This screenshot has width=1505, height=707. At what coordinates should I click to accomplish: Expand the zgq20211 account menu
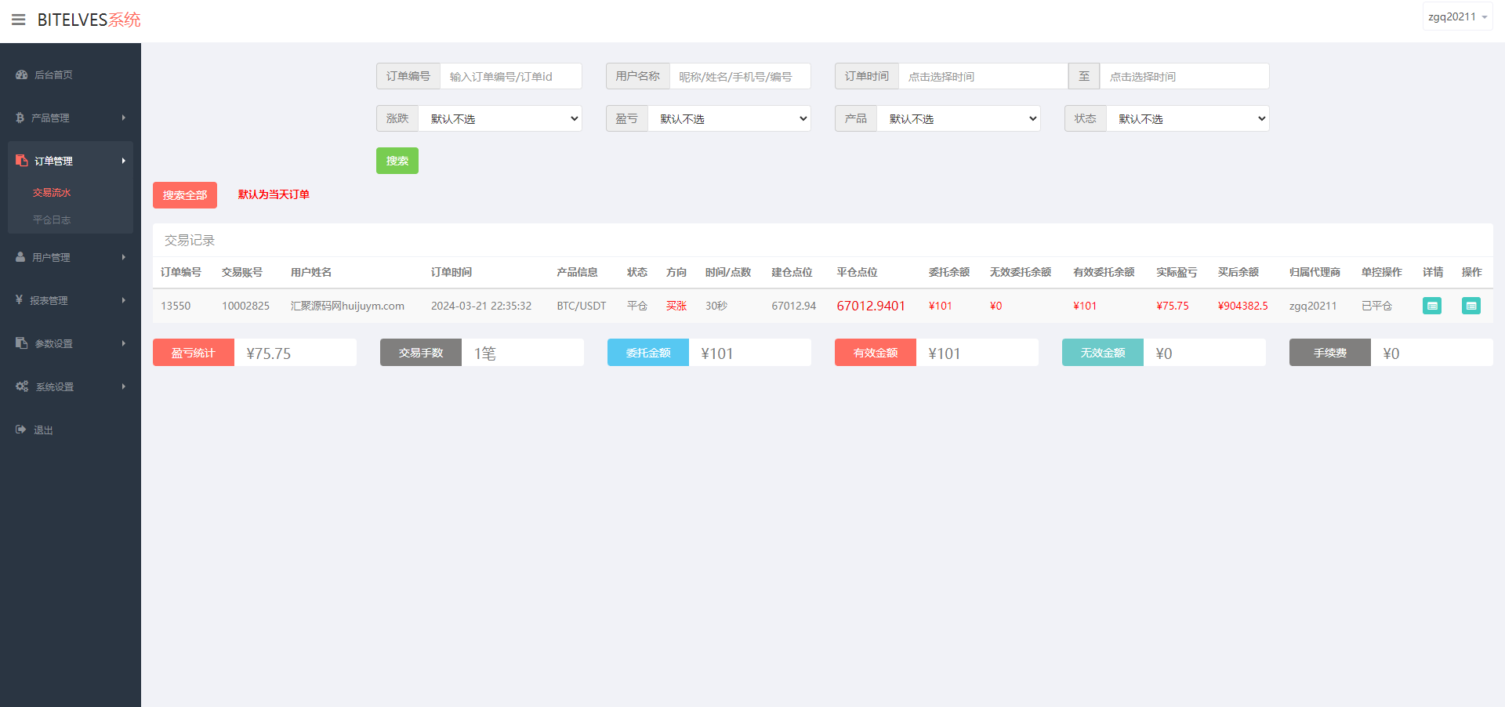coord(1457,16)
